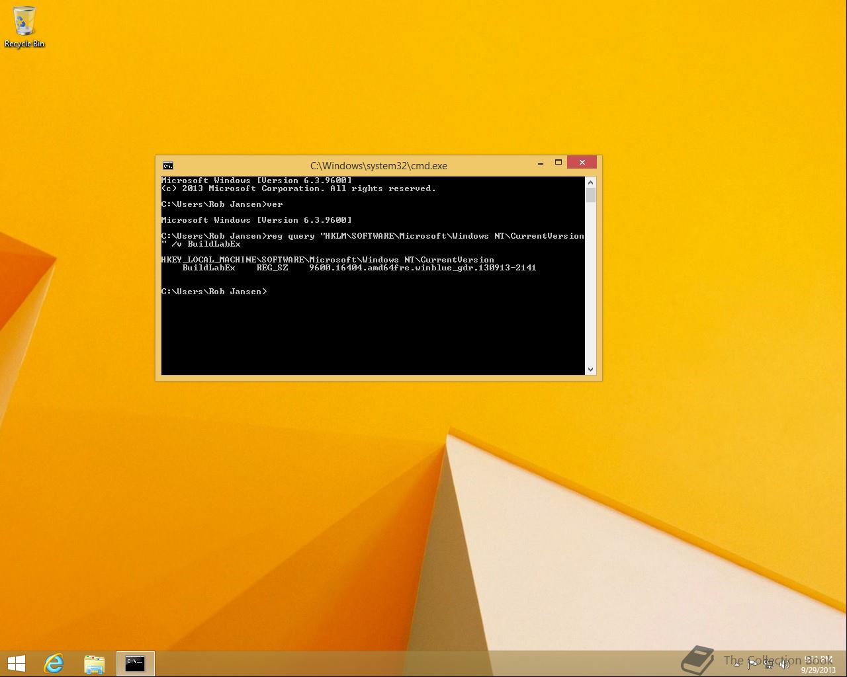
Task: Click the copyright 2013 Microsoft Corporation line
Action: [298, 188]
